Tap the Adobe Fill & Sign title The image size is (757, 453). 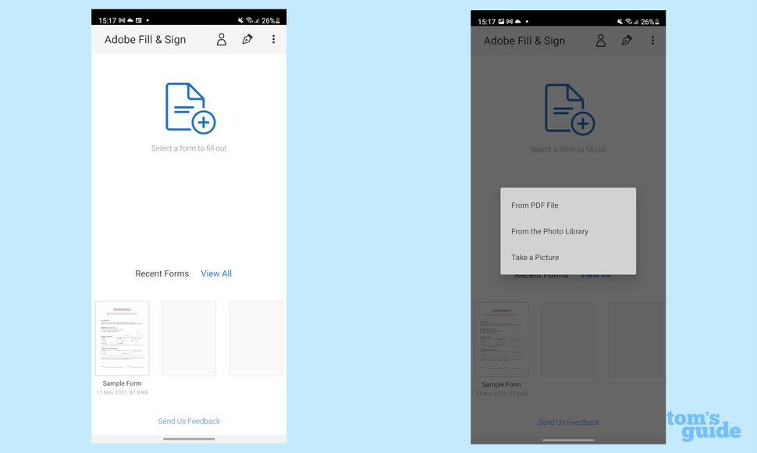pos(145,39)
